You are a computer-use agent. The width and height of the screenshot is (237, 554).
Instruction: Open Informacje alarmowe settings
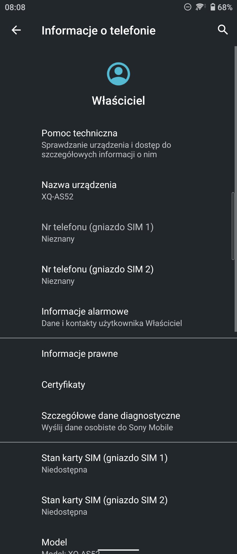[x=118, y=317]
